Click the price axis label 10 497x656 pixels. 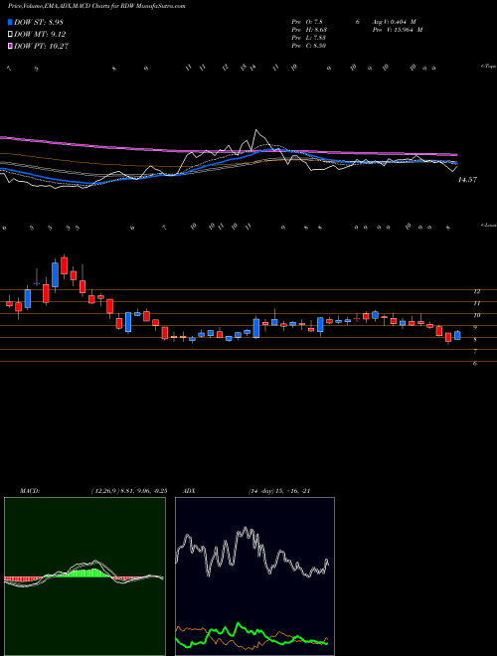point(476,315)
